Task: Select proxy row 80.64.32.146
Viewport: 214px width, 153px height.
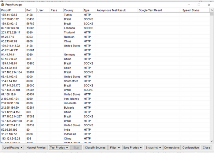Action: pyautogui.click(x=105, y=68)
